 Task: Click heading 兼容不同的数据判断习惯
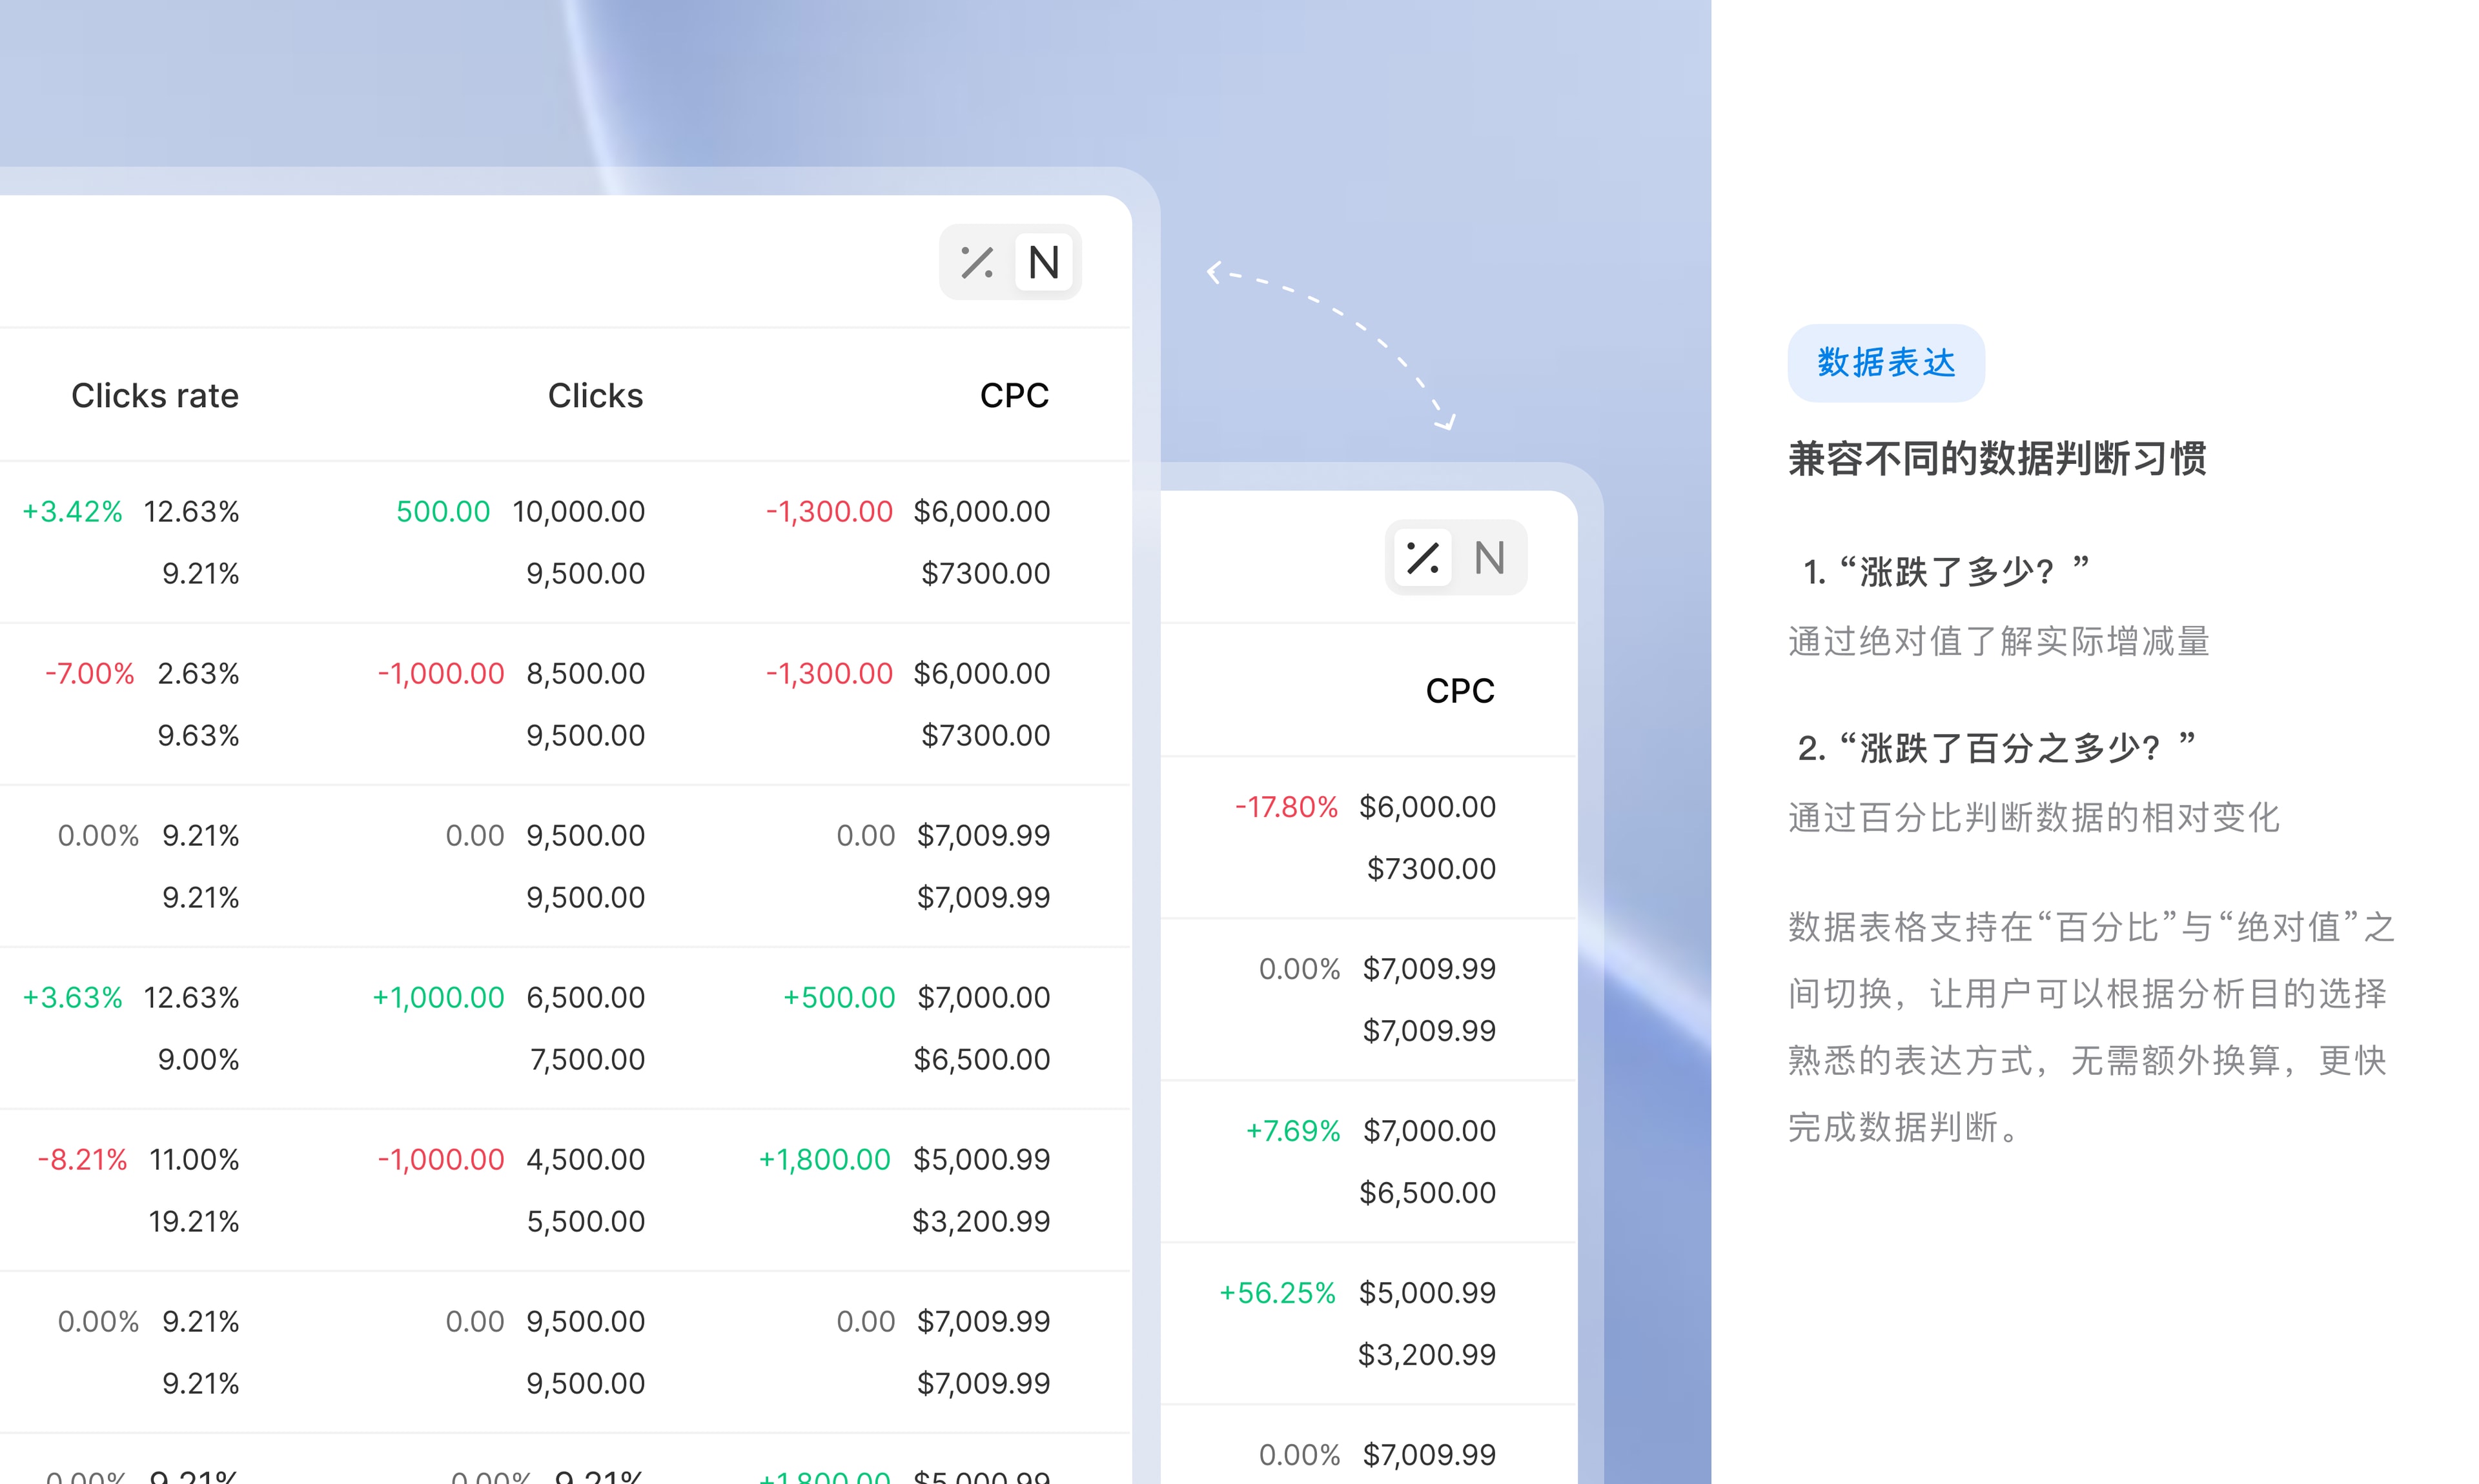click(x=1997, y=459)
